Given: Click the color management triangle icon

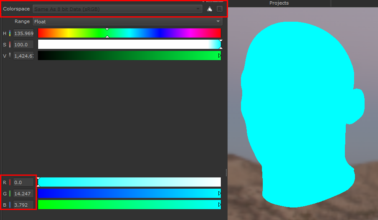Looking at the screenshot, I should pyautogui.click(x=210, y=9).
